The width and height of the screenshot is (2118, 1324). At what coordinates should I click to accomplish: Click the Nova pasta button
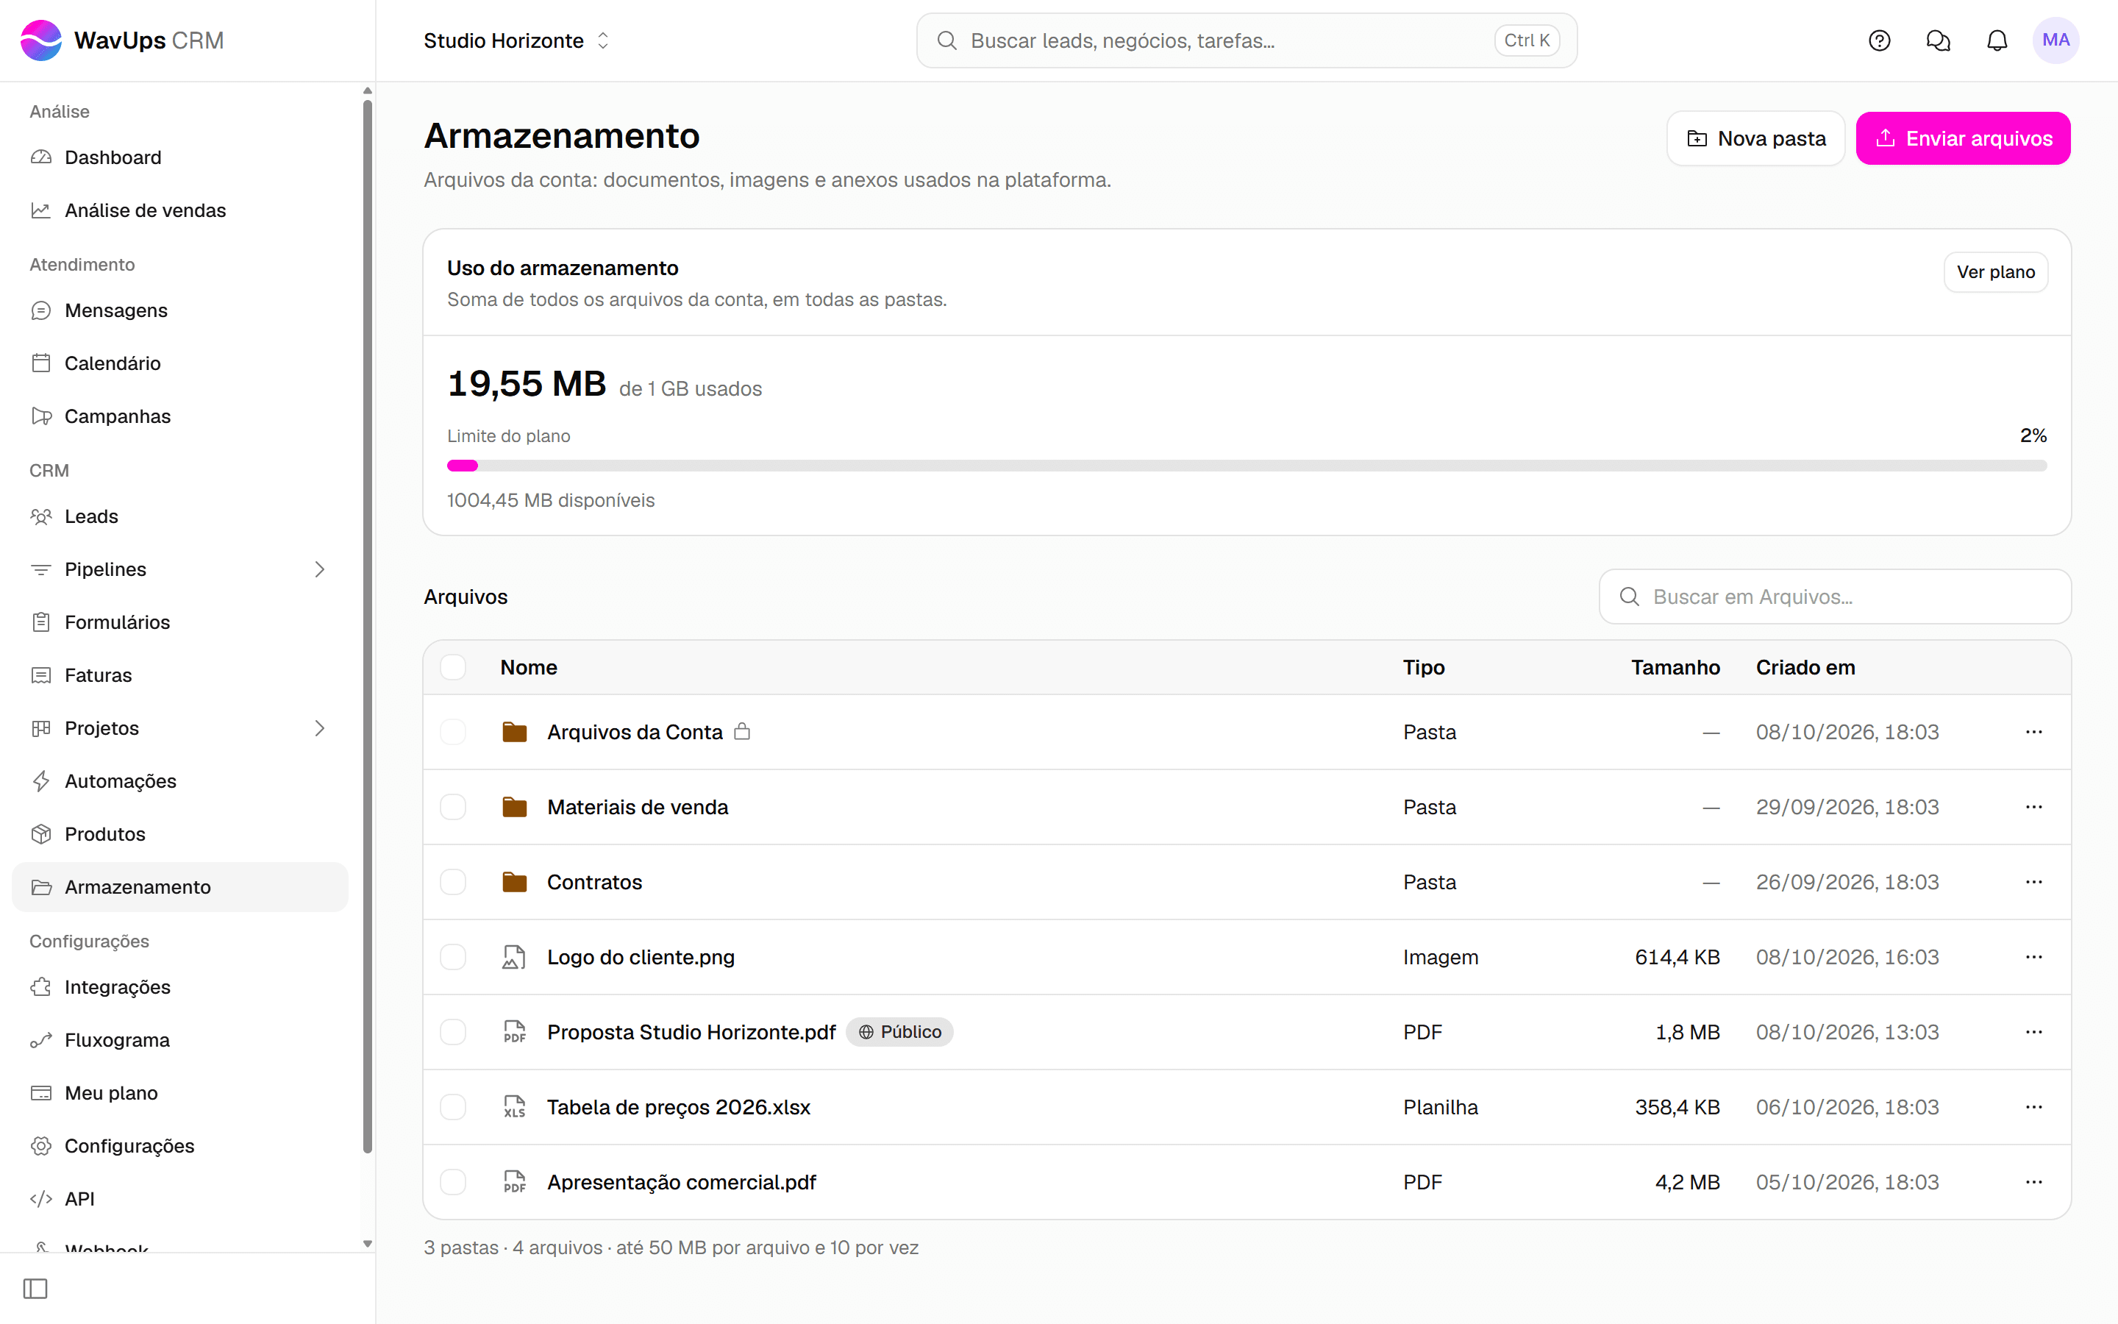(x=1755, y=138)
